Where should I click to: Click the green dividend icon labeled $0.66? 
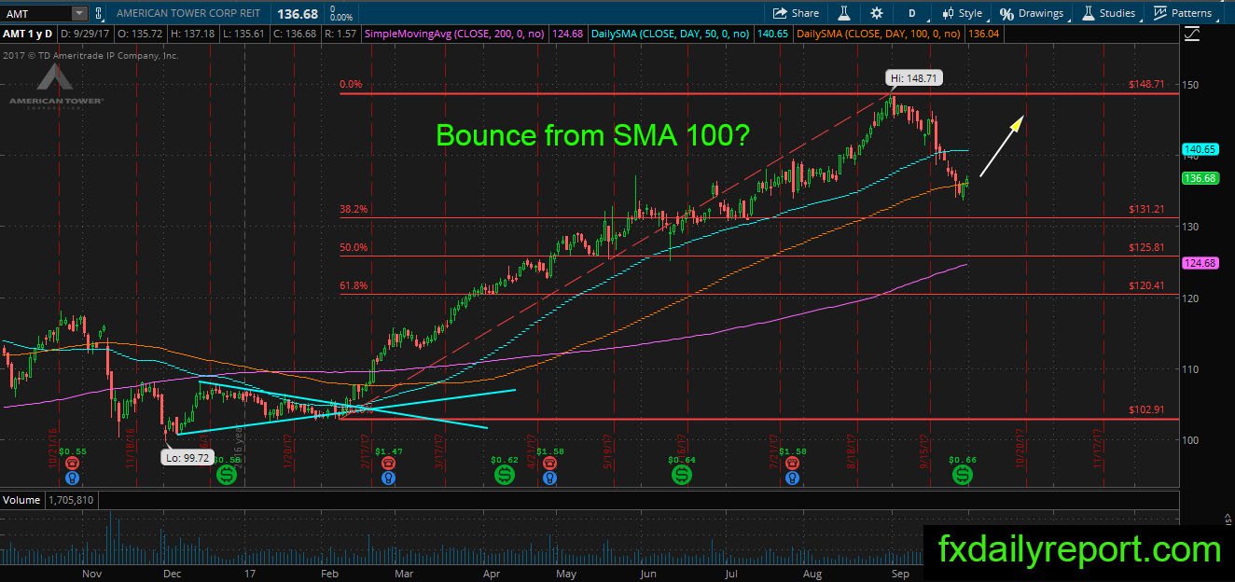tap(962, 475)
